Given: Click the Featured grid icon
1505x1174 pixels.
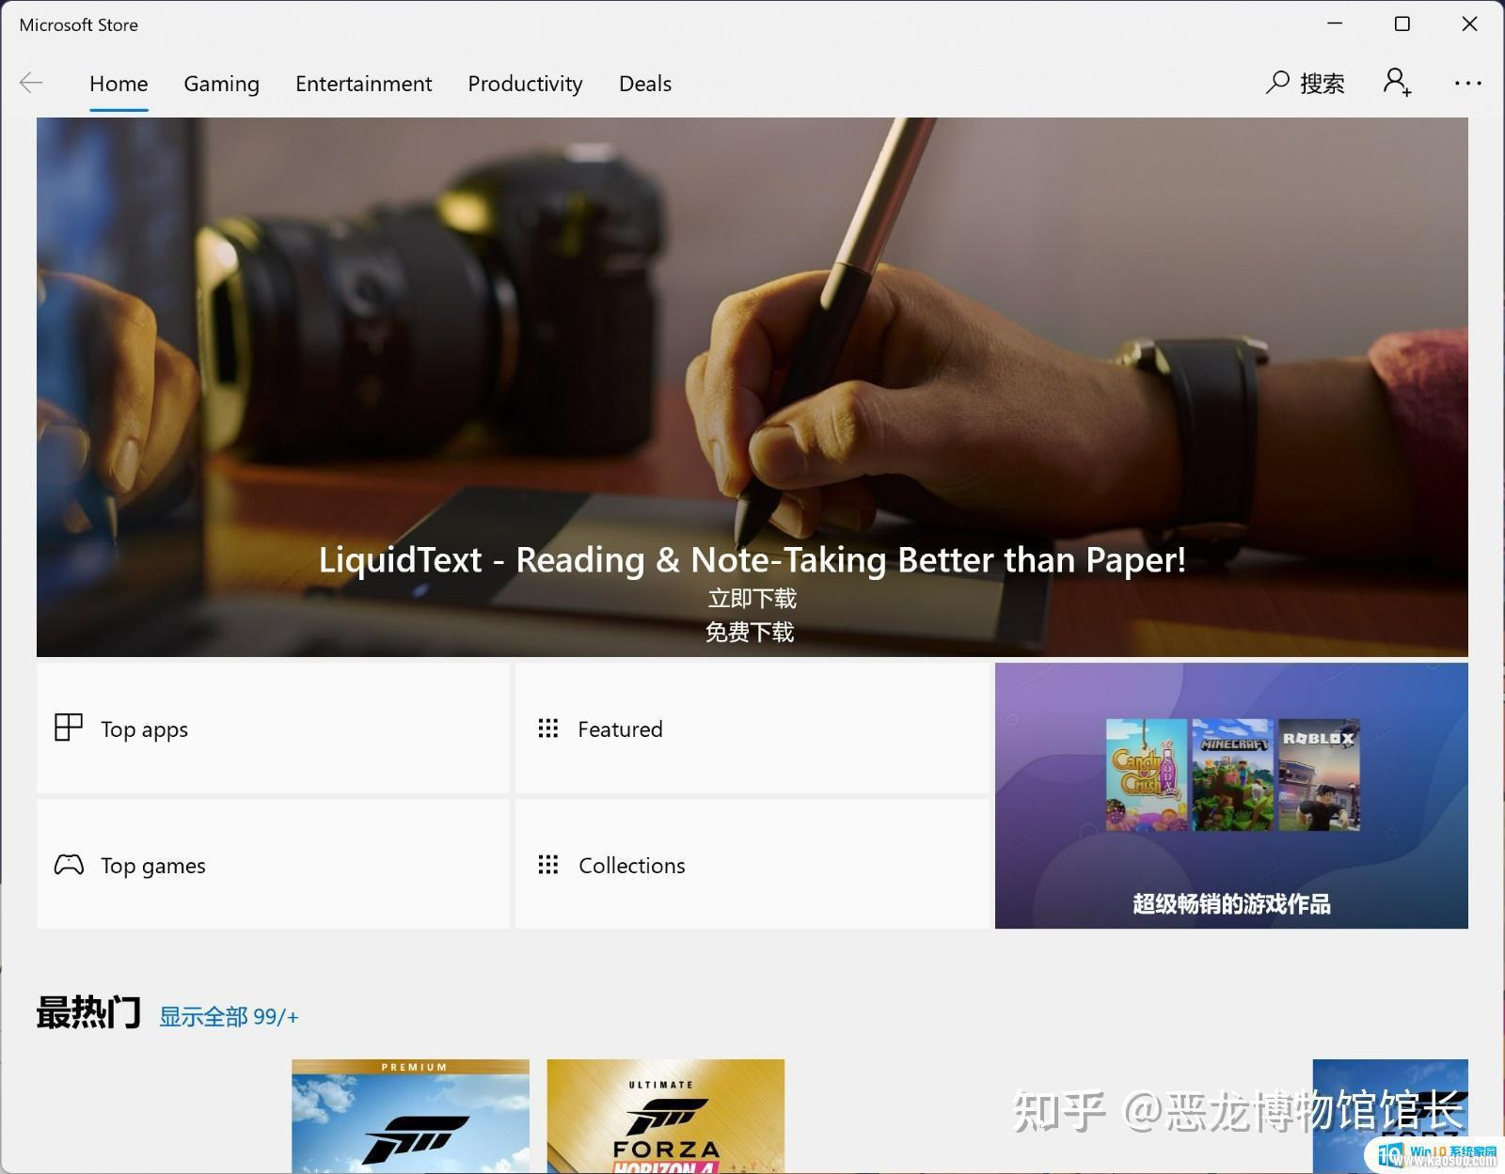Looking at the screenshot, I should coord(548,728).
